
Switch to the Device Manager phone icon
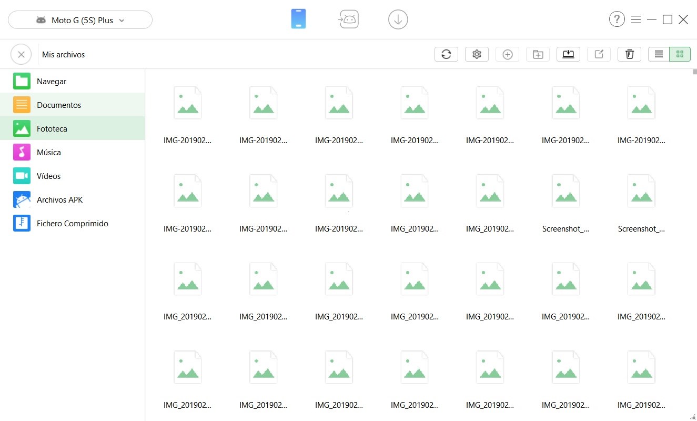[298, 19]
